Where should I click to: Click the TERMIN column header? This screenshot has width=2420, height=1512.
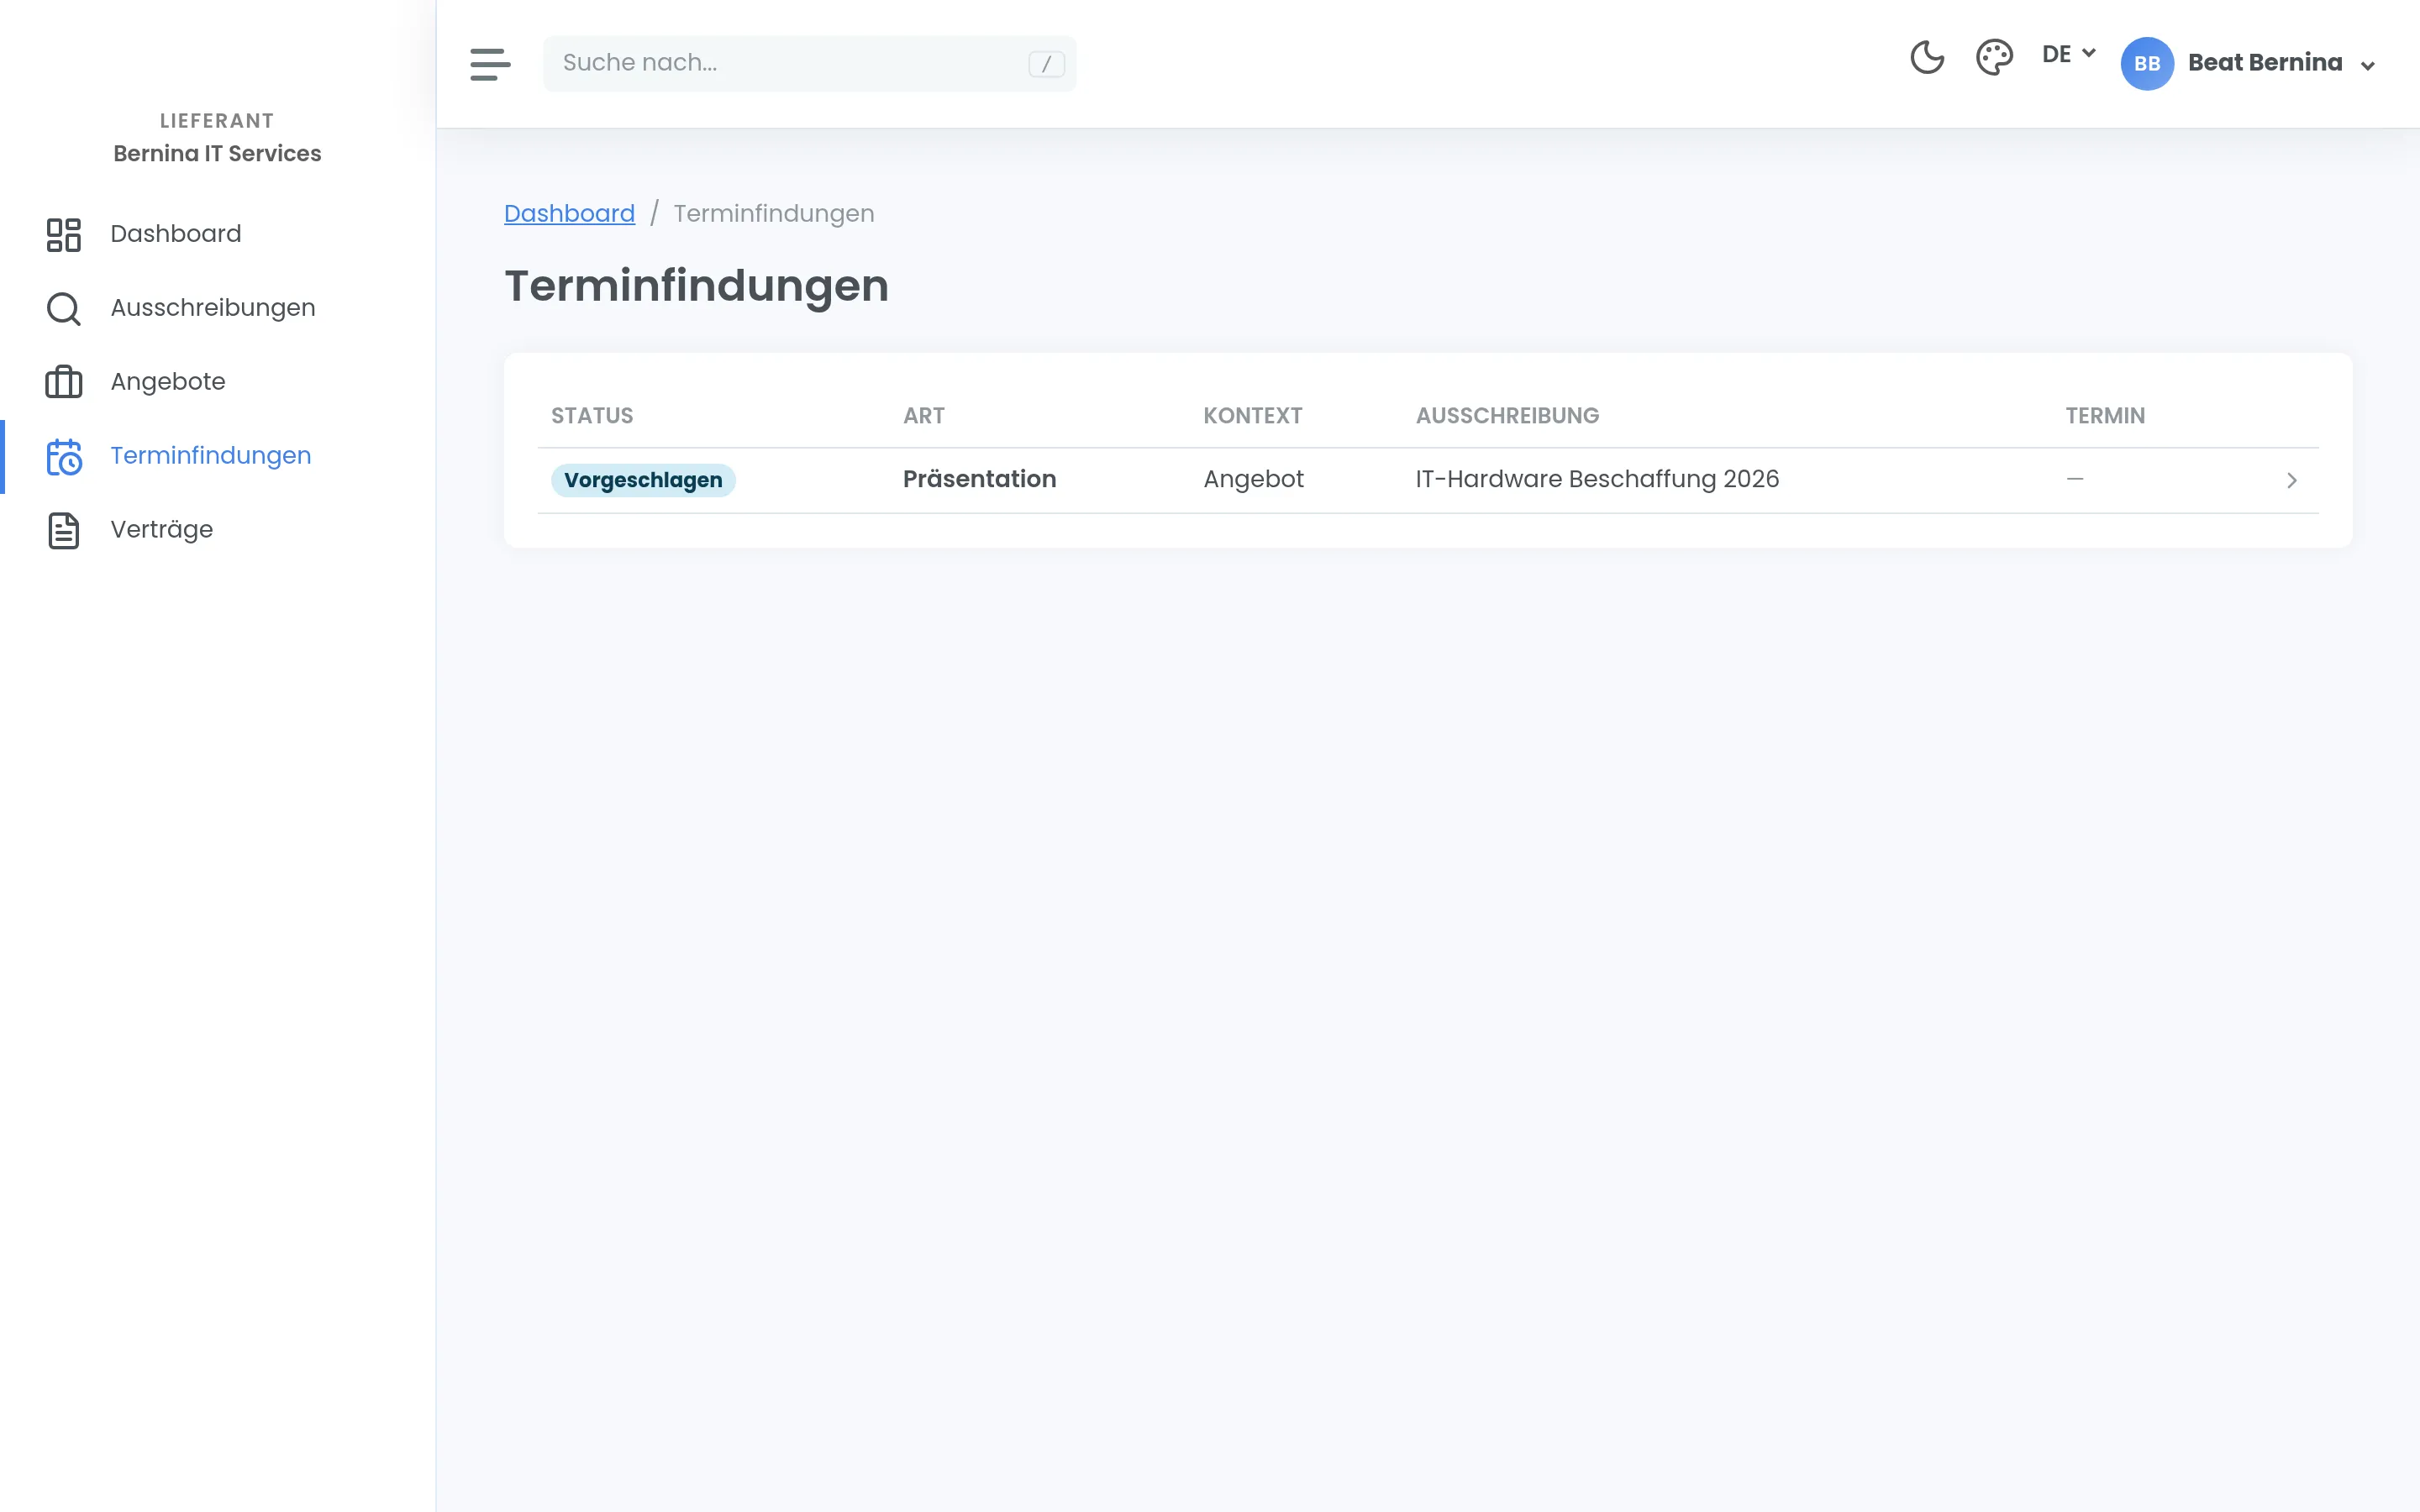[2105, 416]
